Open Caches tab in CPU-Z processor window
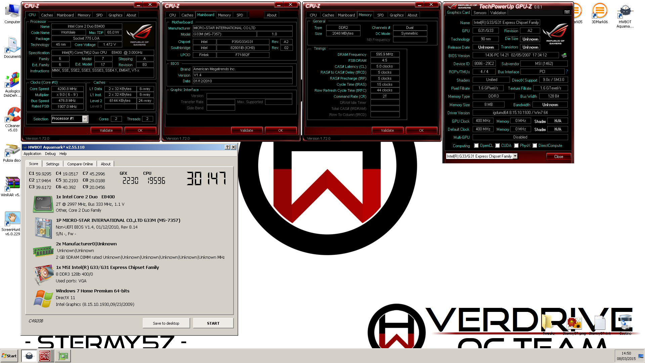 [47, 15]
